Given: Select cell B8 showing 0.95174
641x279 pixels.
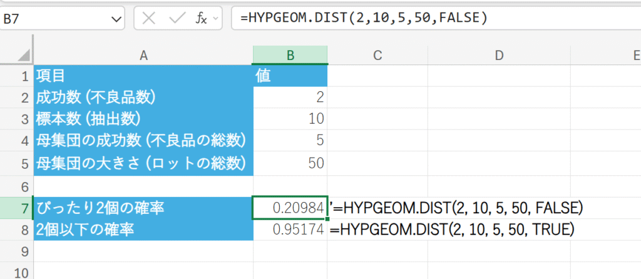Looking at the screenshot, I should [290, 230].
